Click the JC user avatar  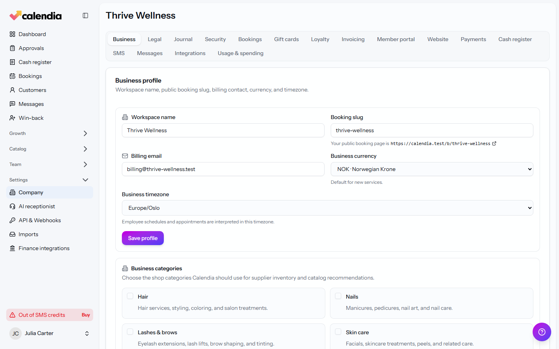[16, 333]
